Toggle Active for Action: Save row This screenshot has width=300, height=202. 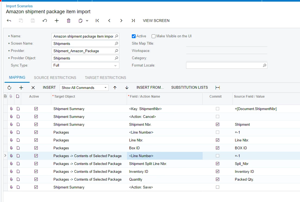click(x=36, y=187)
